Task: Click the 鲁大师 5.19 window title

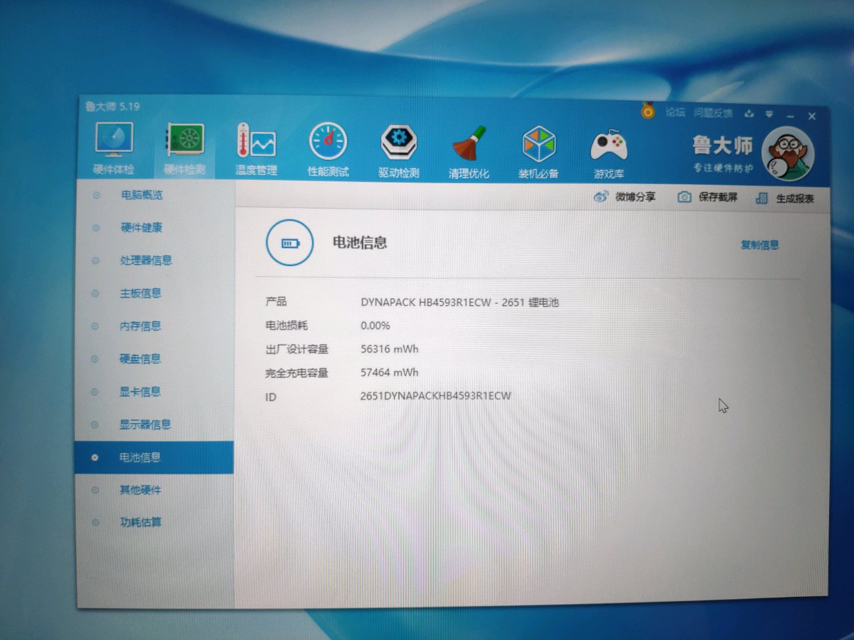Action: [113, 106]
